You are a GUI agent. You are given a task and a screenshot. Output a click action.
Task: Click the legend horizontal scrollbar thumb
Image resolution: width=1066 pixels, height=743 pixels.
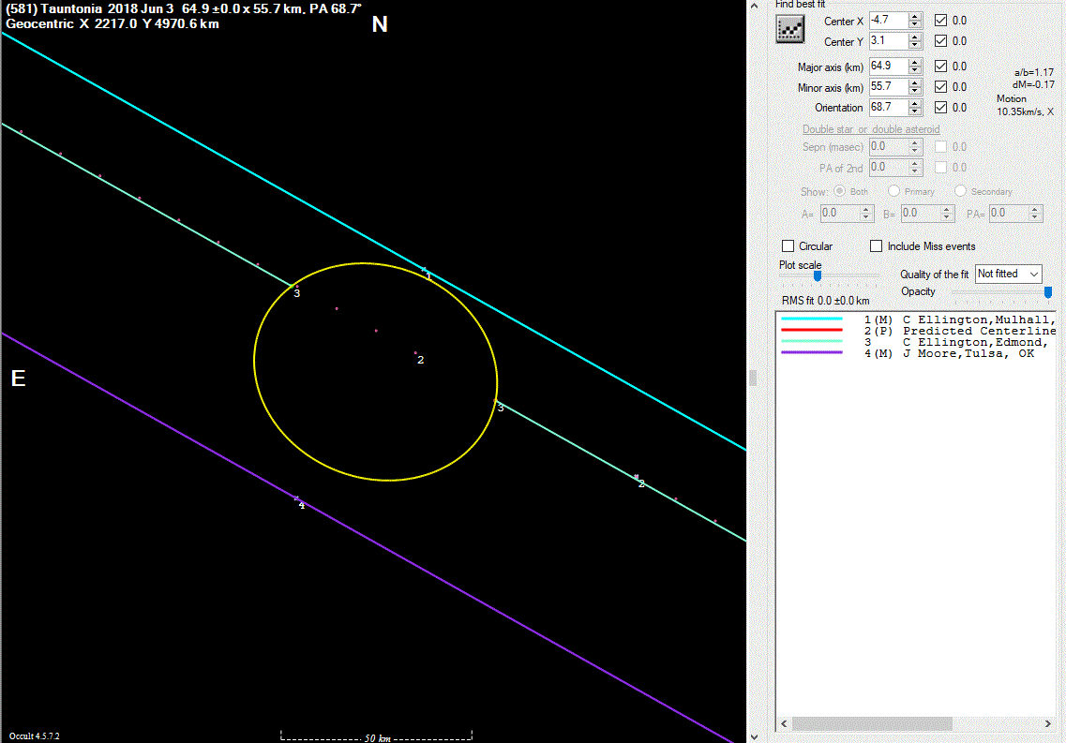(x=872, y=724)
